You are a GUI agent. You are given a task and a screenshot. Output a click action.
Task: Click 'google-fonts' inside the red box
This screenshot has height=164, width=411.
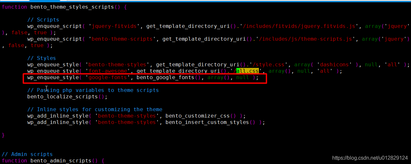tap(107, 78)
